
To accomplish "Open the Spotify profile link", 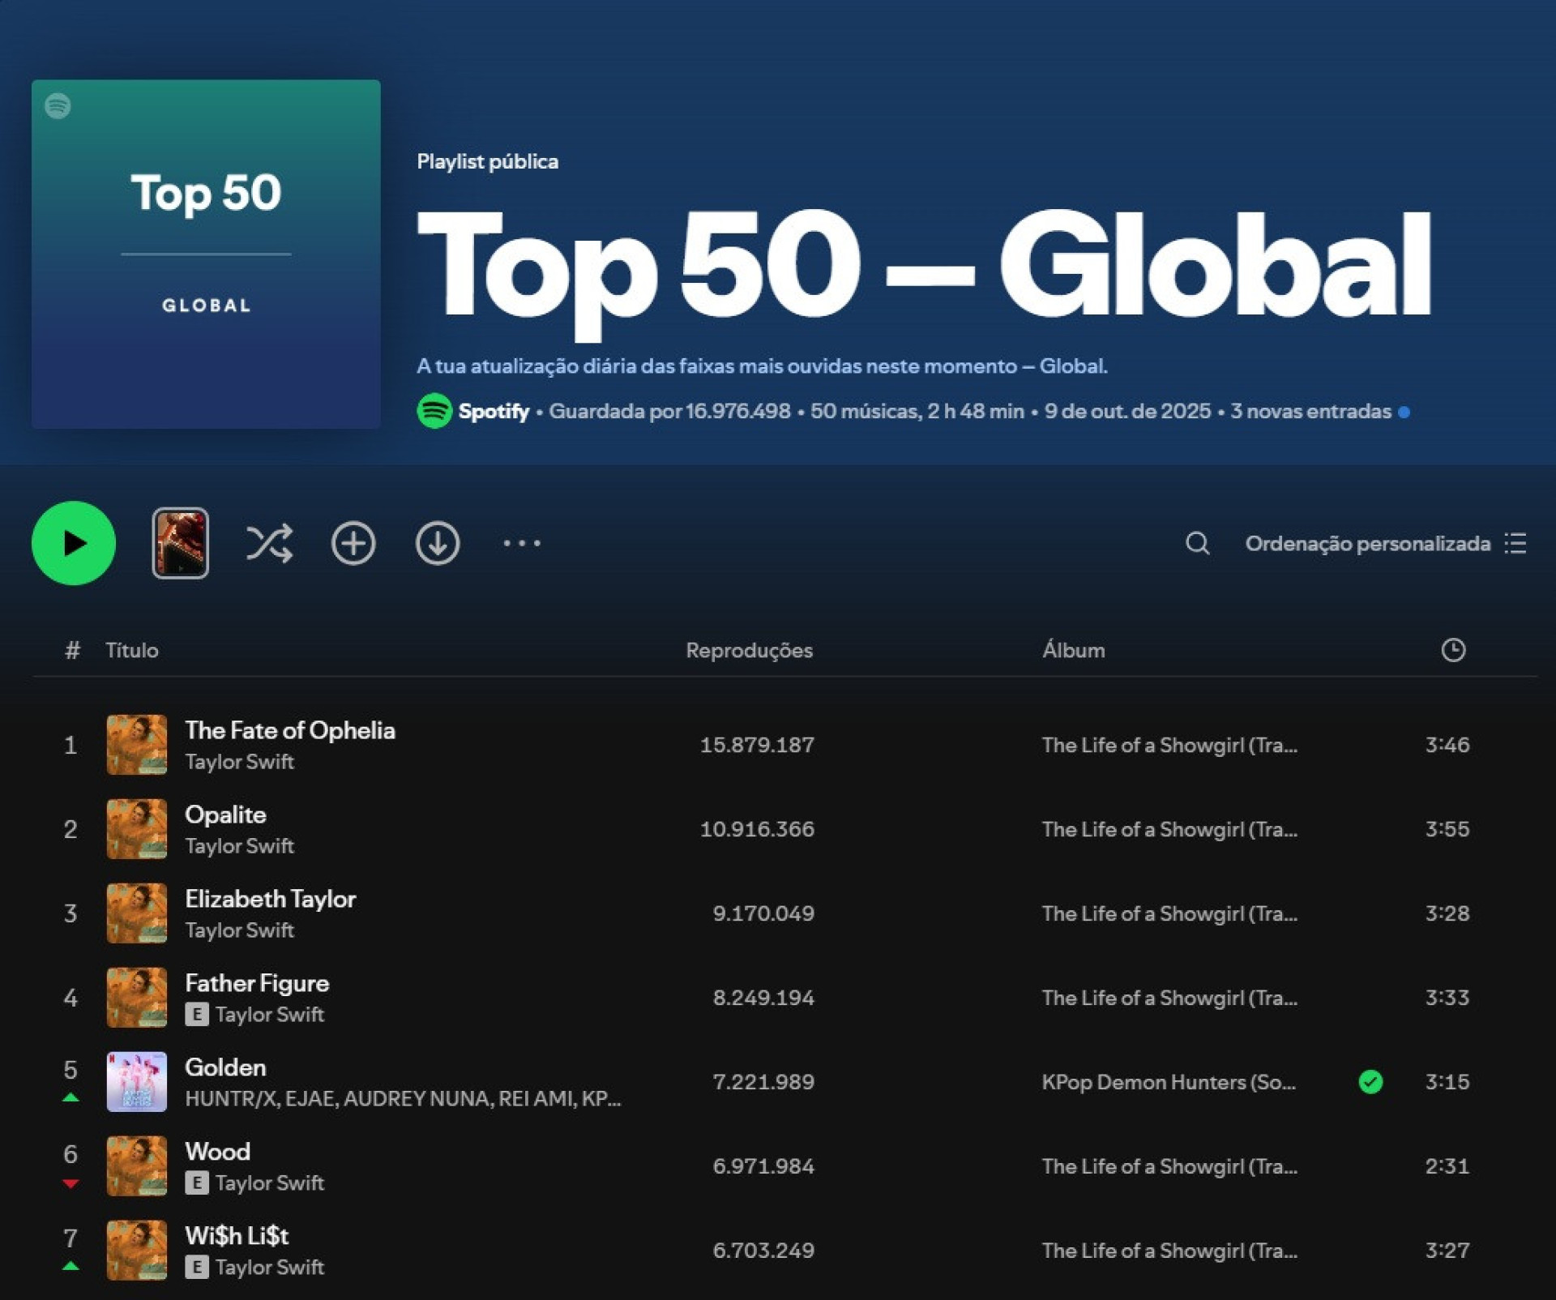I will point(494,411).
